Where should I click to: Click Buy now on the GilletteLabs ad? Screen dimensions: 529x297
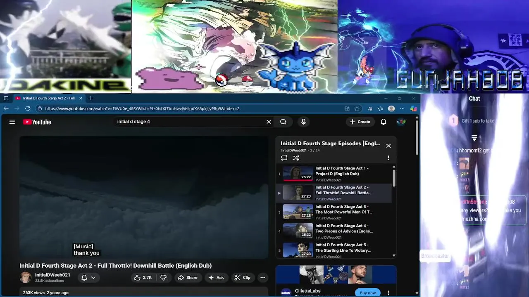click(x=368, y=293)
